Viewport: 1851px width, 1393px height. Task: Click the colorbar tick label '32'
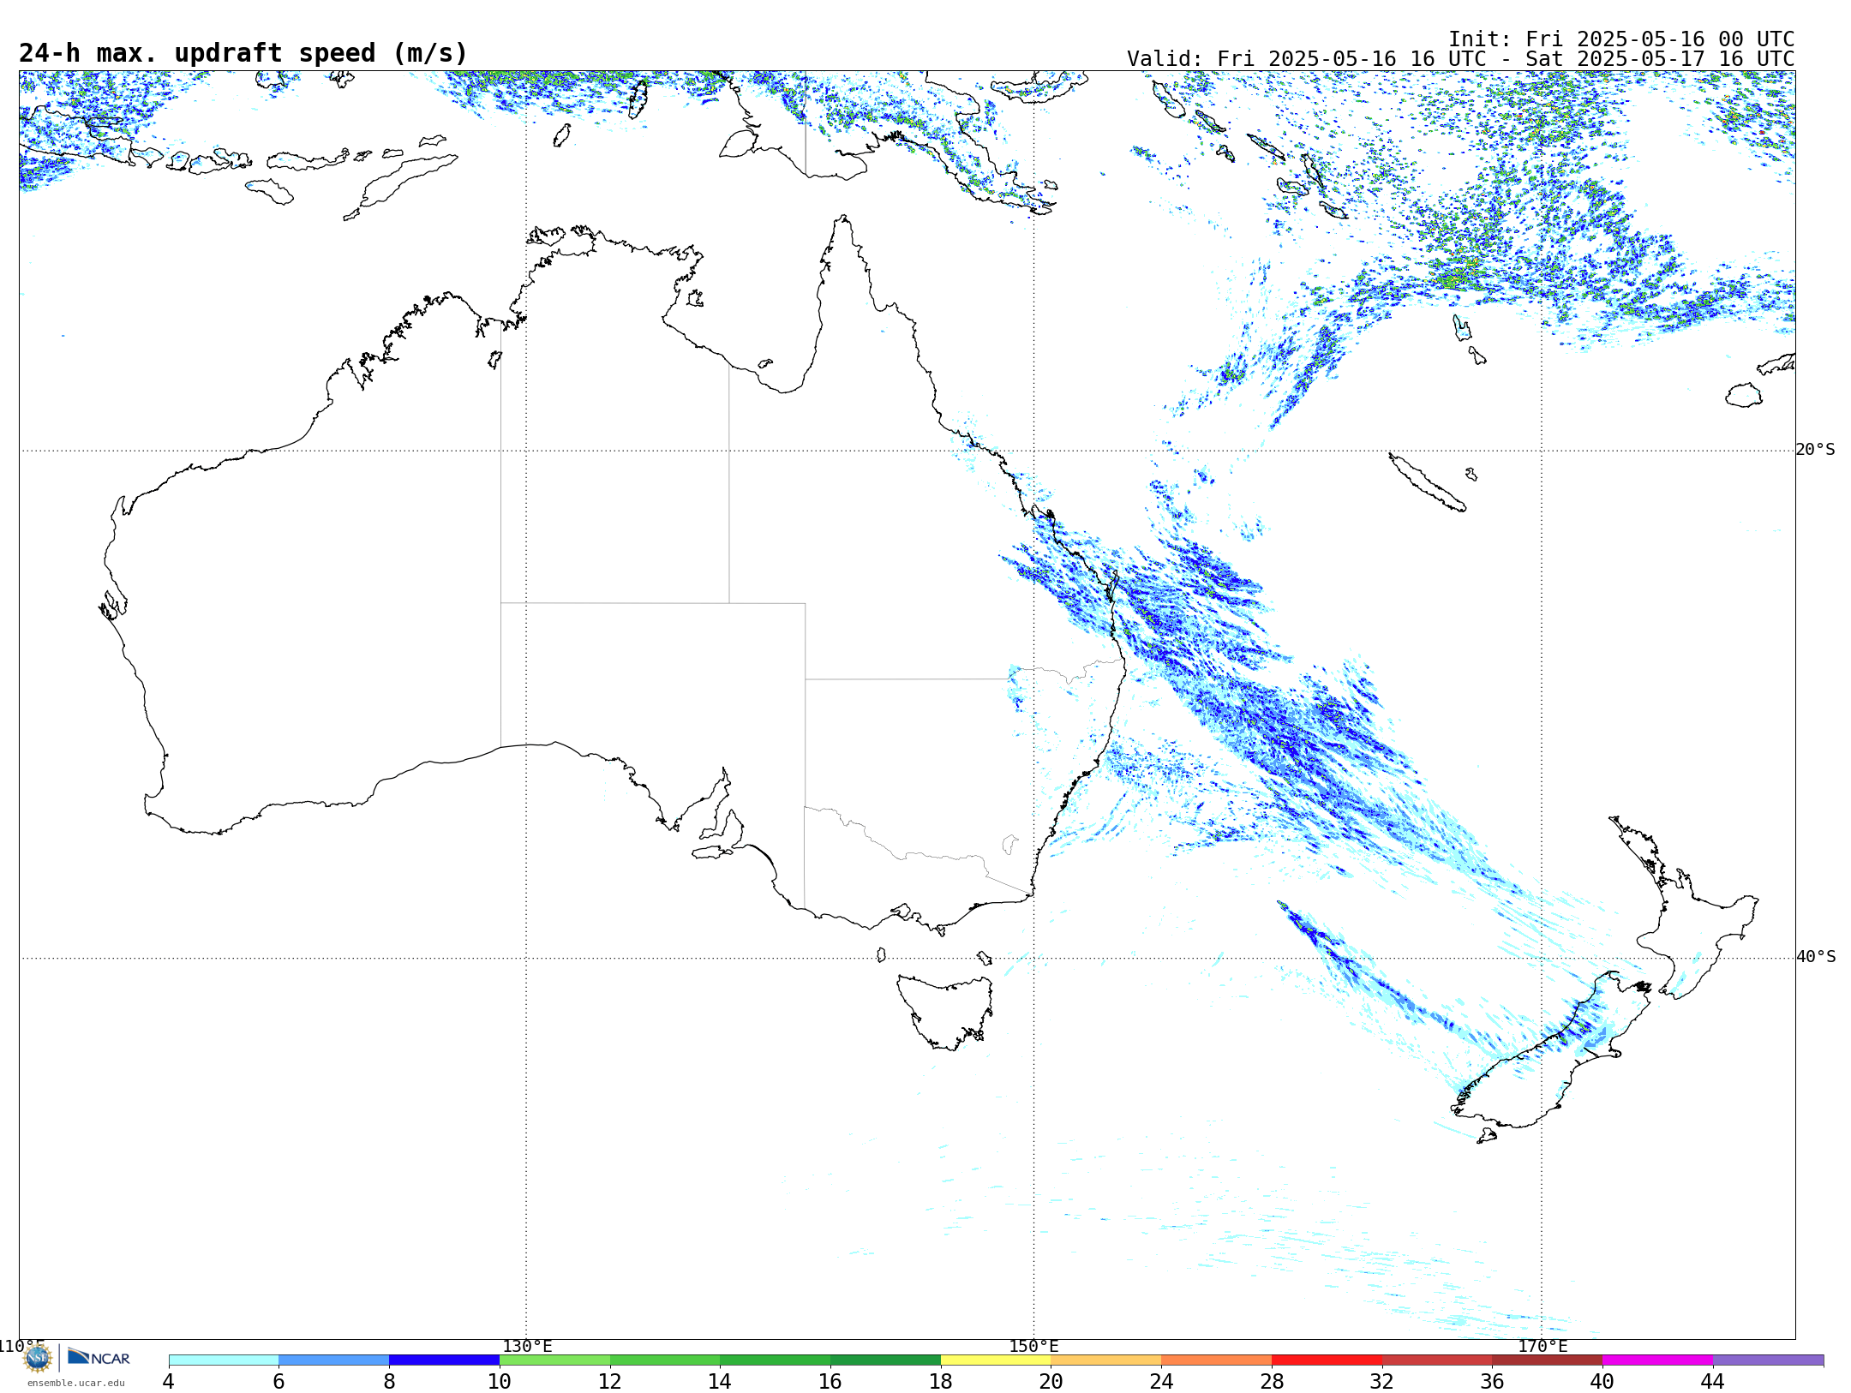click(1382, 1381)
